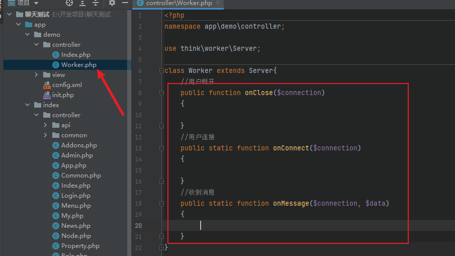Fold the Worker class at line 6
Screen dimensions: 455x256
(161, 70)
